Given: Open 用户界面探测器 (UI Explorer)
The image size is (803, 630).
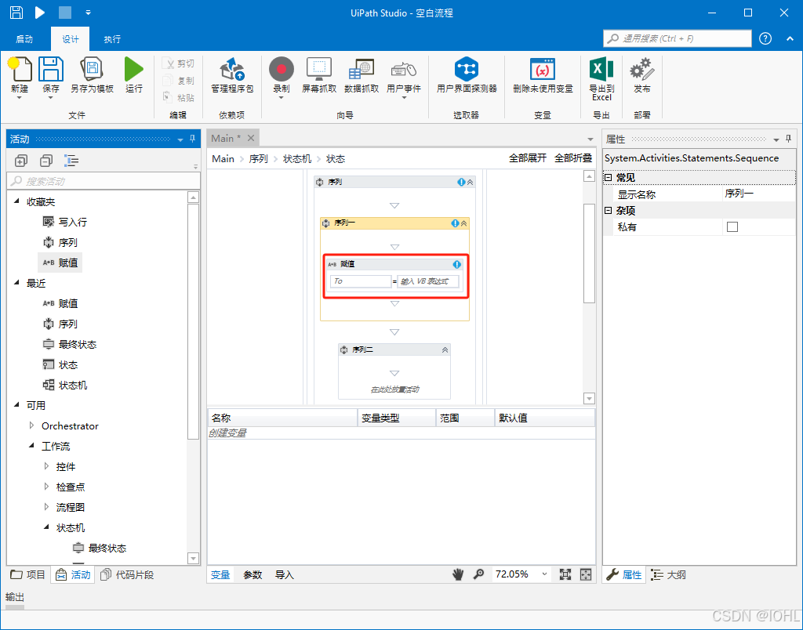Looking at the screenshot, I should pyautogui.click(x=467, y=70).
